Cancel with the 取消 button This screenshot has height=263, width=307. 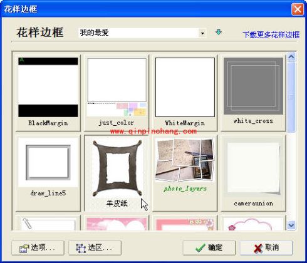(x=266, y=248)
